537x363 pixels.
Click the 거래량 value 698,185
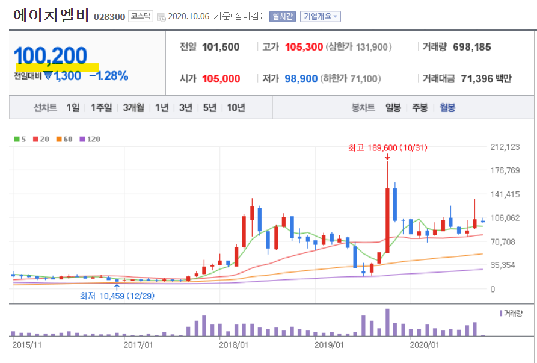tap(472, 47)
